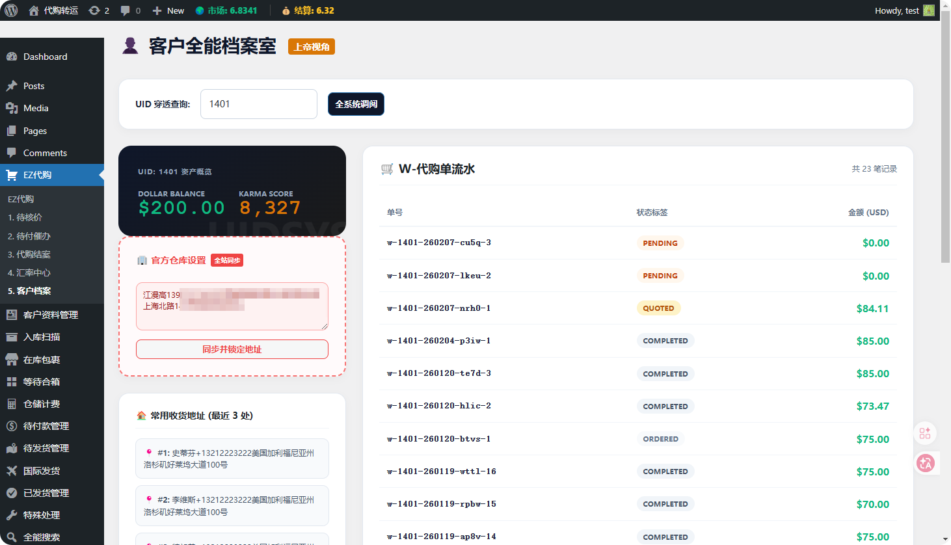Click the page vertical scrollbar

click(x=945, y=143)
